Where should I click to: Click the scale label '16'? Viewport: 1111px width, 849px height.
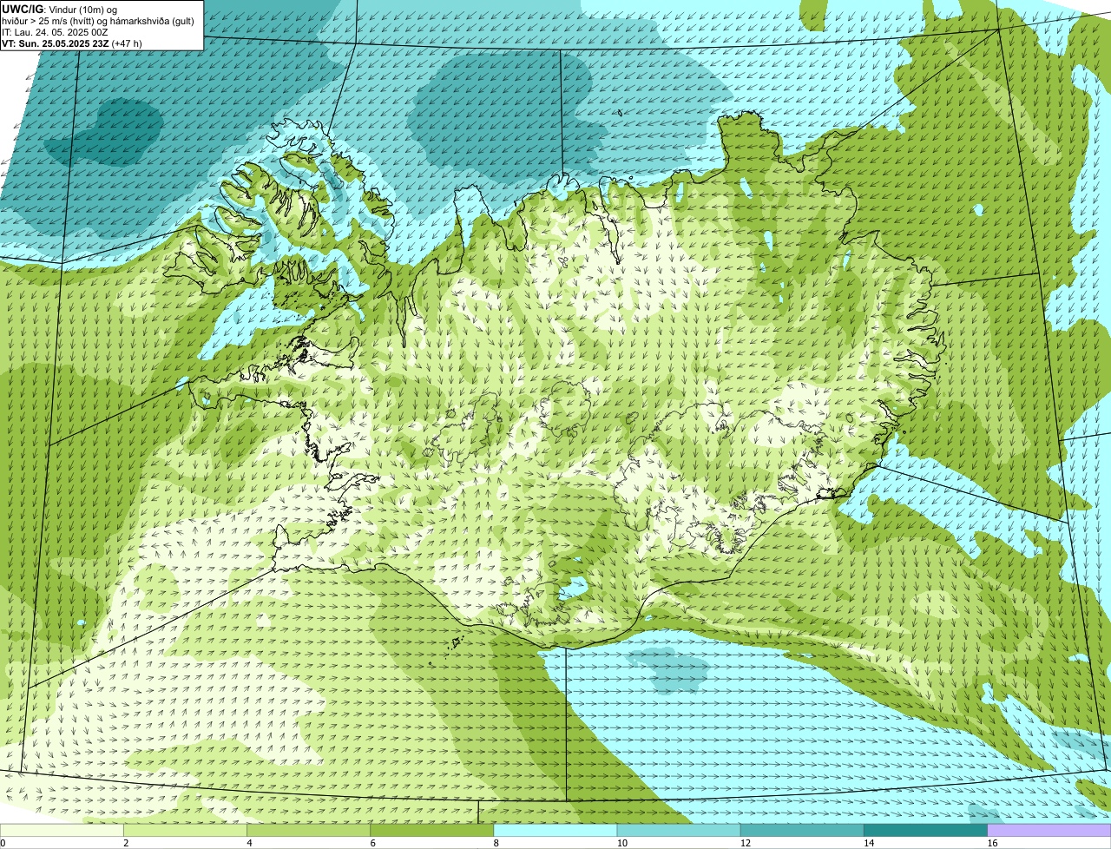point(991,843)
